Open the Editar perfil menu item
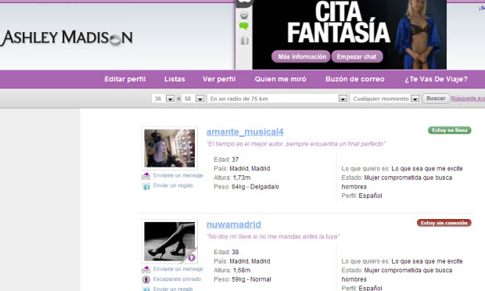Image resolution: width=485 pixels, height=291 pixels. point(125,79)
